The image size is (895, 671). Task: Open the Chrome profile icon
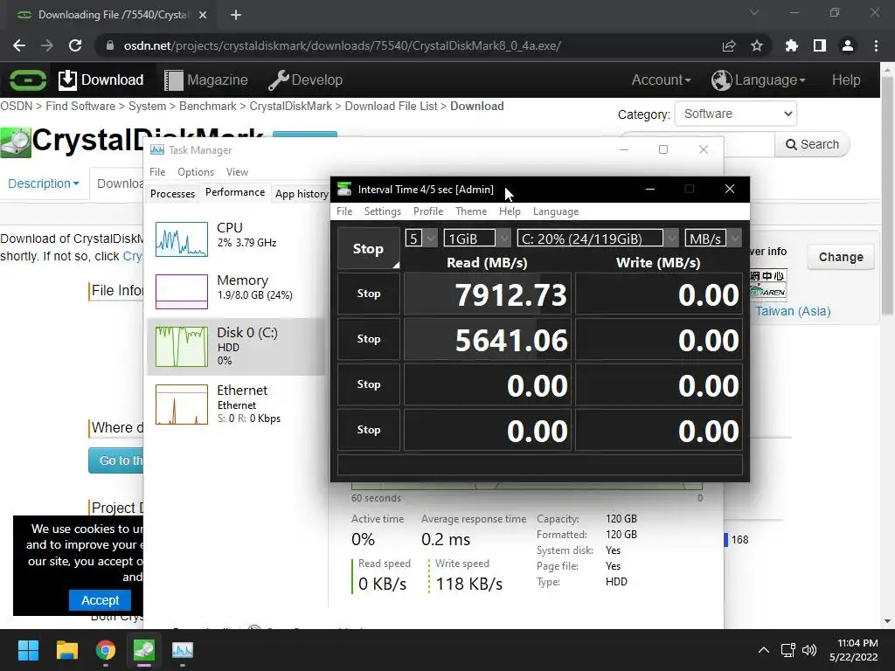[x=848, y=45]
